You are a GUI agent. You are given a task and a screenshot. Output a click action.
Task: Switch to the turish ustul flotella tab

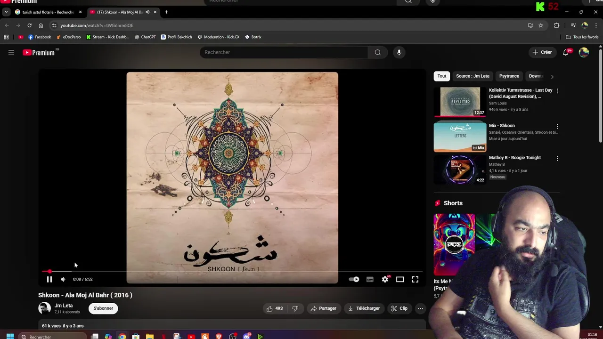coord(47,12)
